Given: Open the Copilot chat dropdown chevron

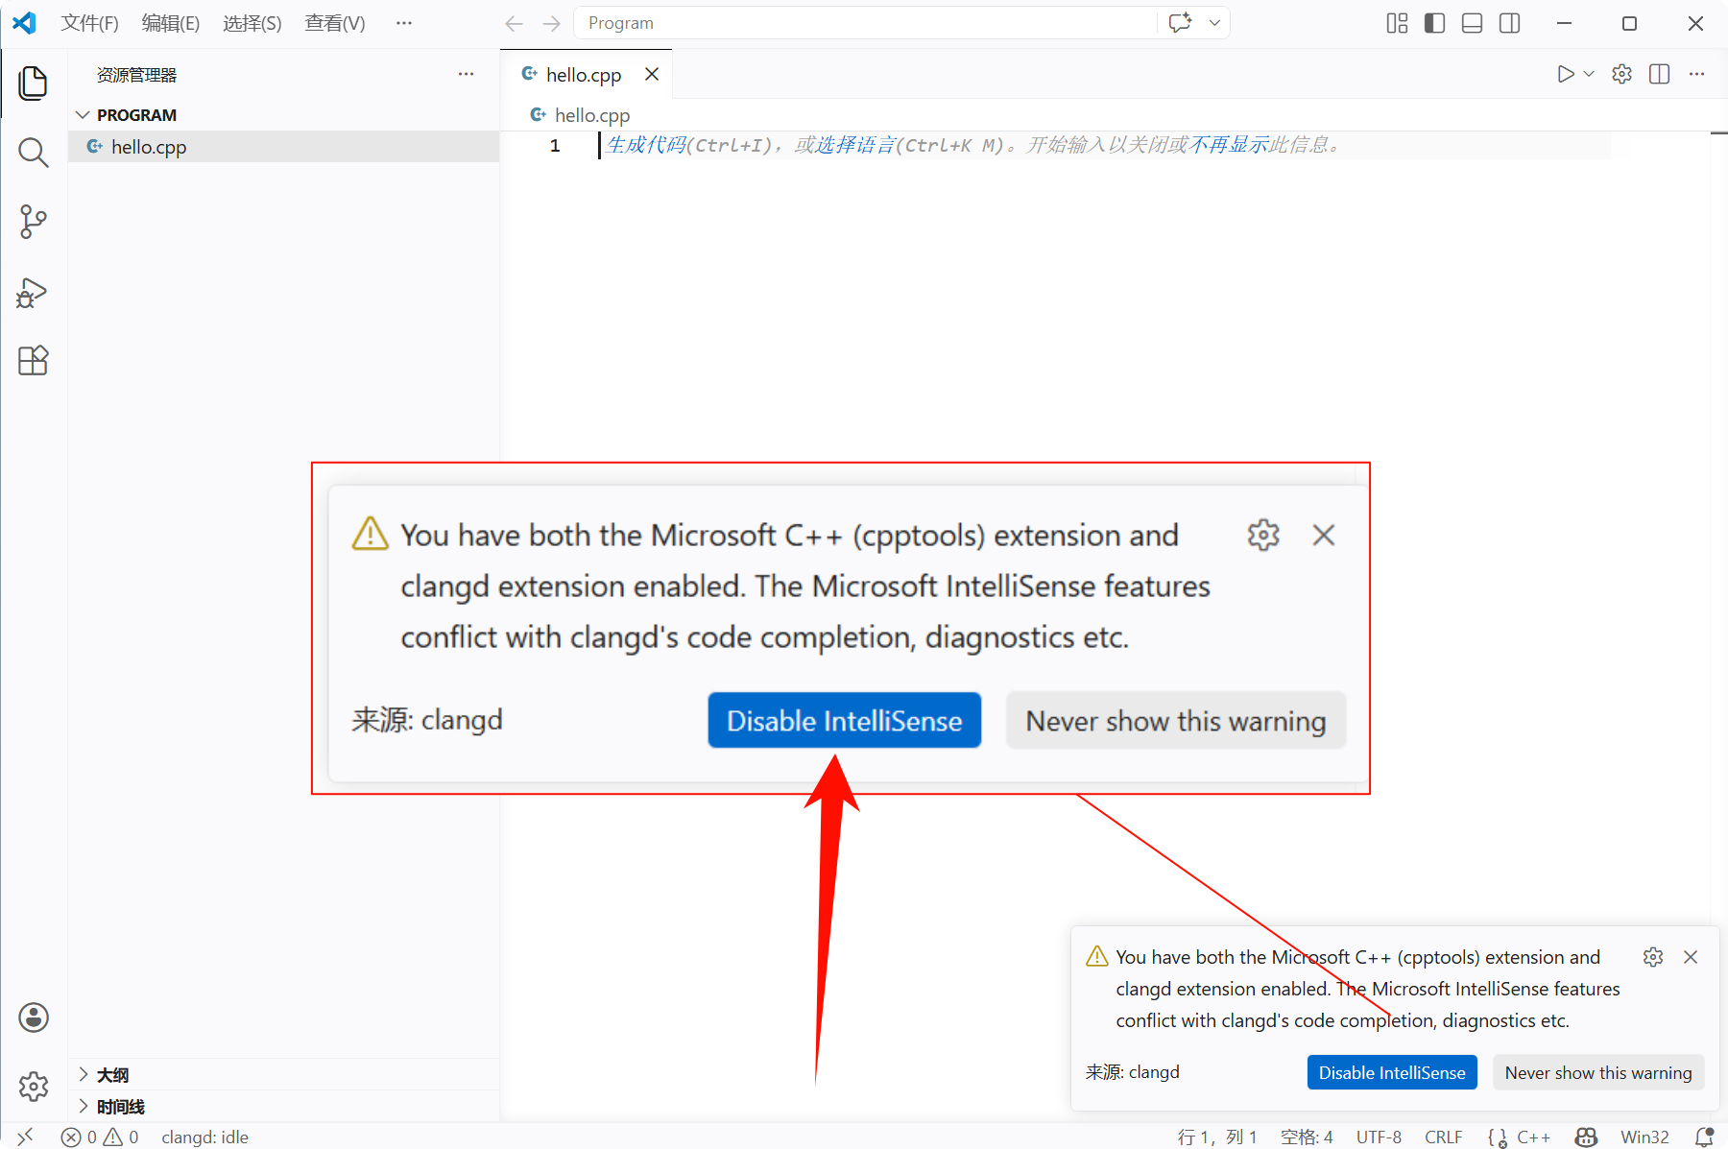Looking at the screenshot, I should [x=1214, y=23].
